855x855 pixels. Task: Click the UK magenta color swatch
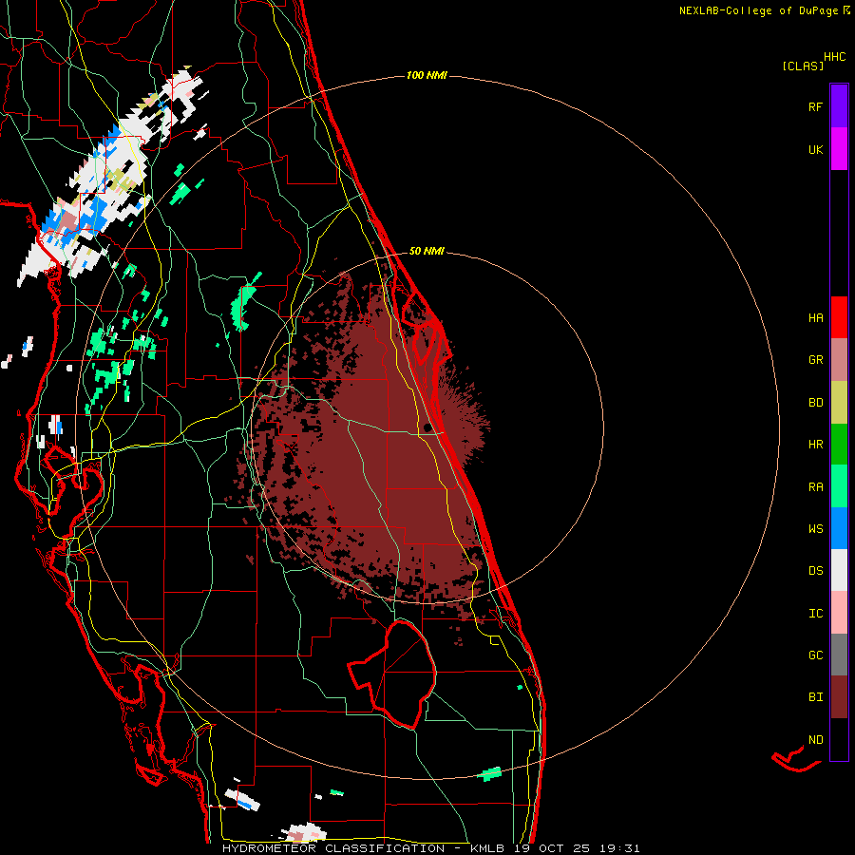tap(839, 149)
